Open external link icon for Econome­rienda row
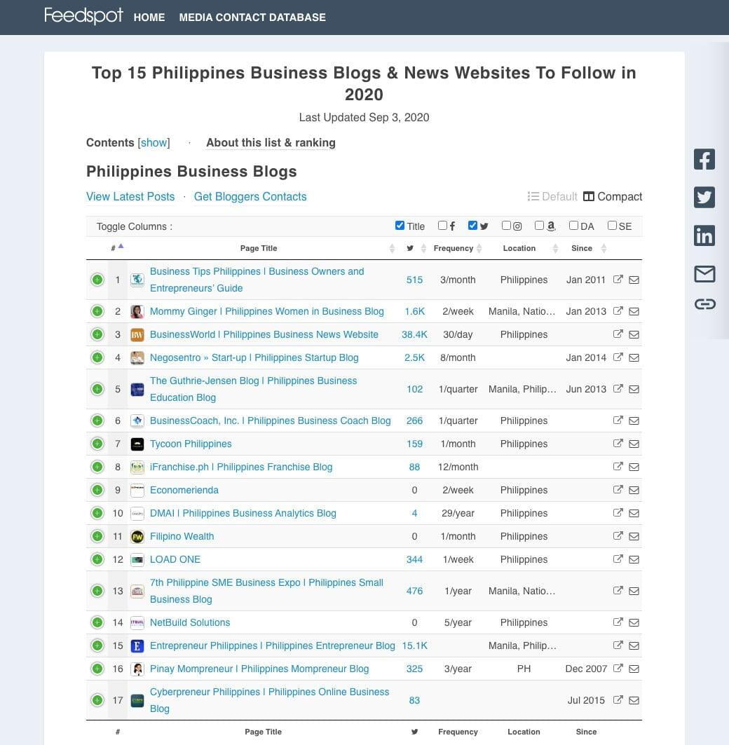 [618, 489]
